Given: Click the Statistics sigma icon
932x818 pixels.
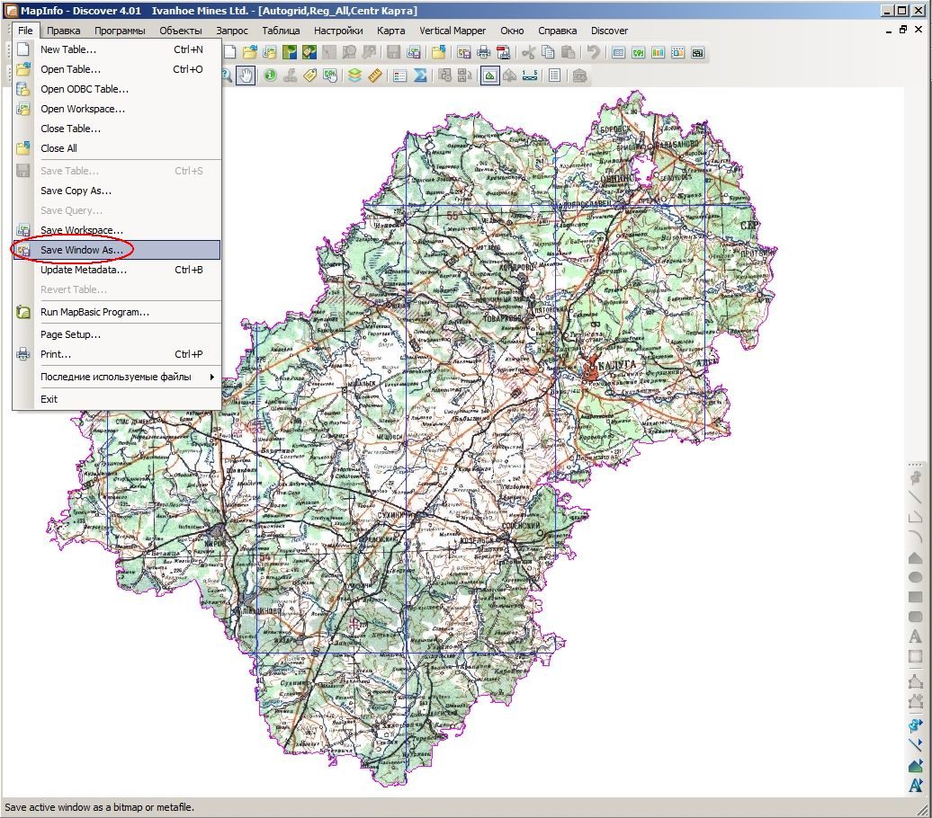Looking at the screenshot, I should click(x=420, y=76).
